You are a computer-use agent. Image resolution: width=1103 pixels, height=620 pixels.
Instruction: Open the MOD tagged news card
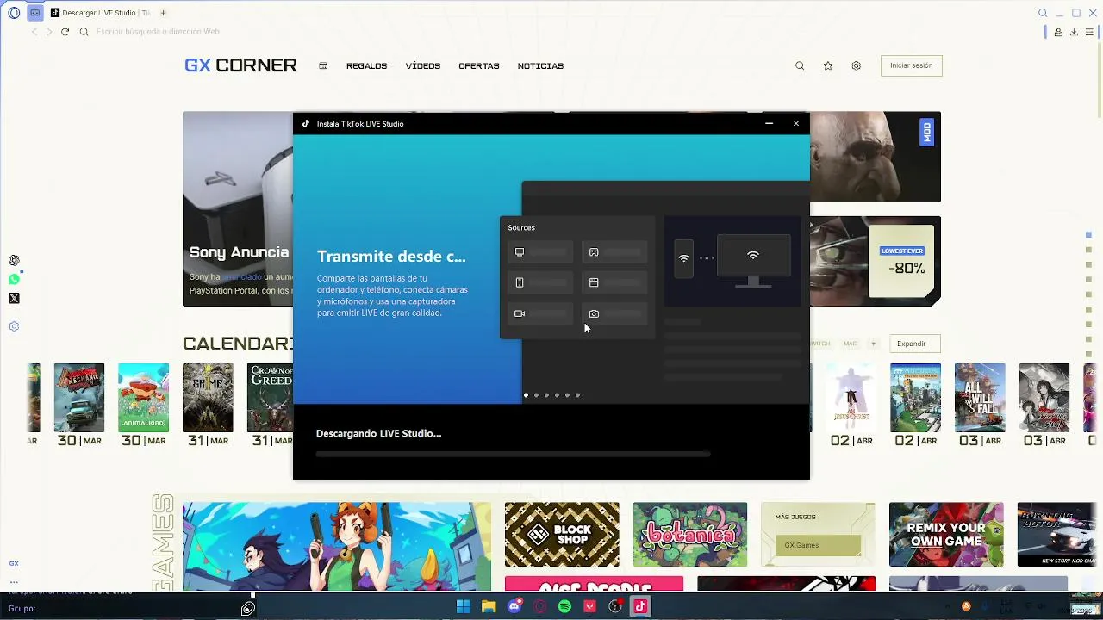pyautogui.click(x=876, y=157)
